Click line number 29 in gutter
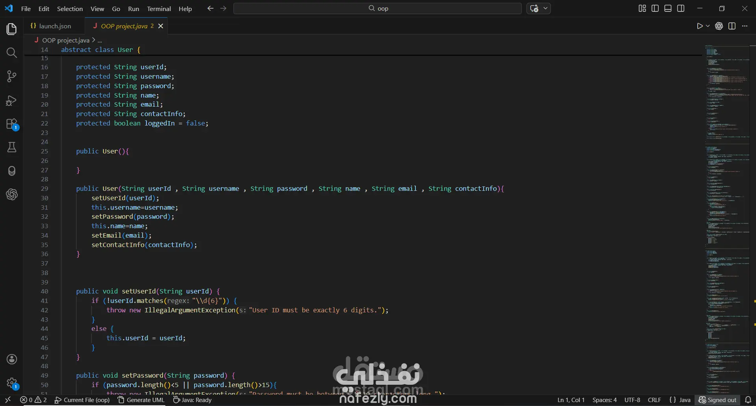The width and height of the screenshot is (756, 406). pos(44,189)
